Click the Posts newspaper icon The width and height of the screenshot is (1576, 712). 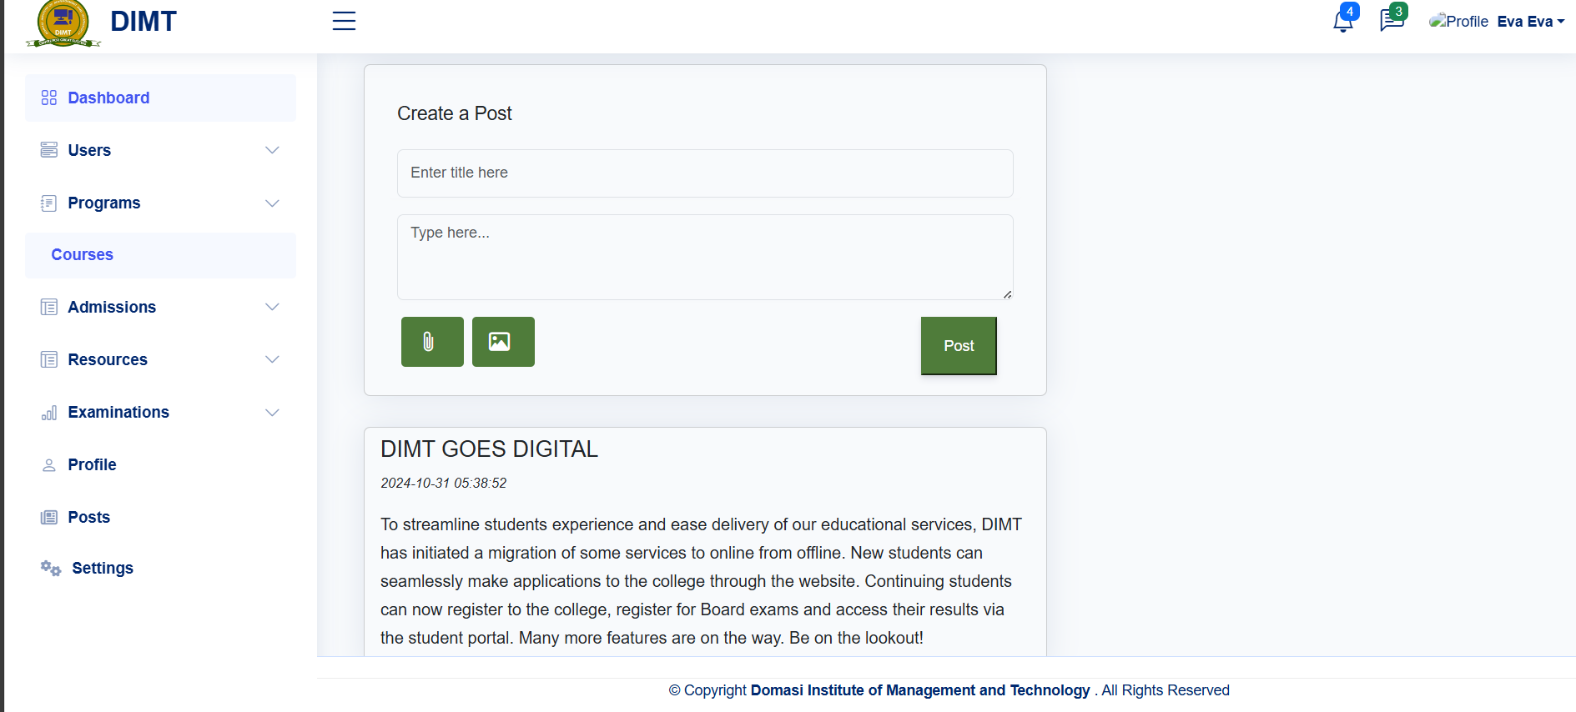(49, 518)
